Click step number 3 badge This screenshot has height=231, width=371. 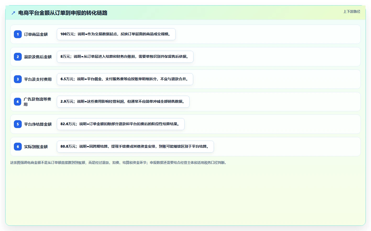[18, 79]
